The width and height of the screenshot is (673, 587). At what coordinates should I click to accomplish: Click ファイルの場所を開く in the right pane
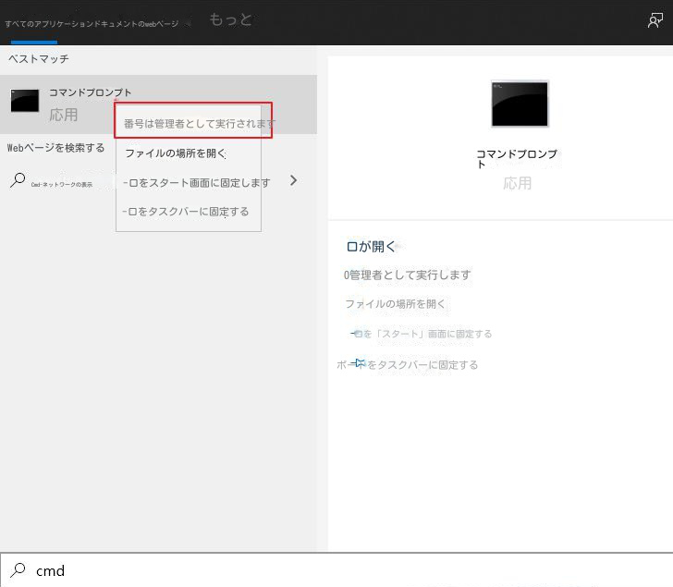[395, 303]
